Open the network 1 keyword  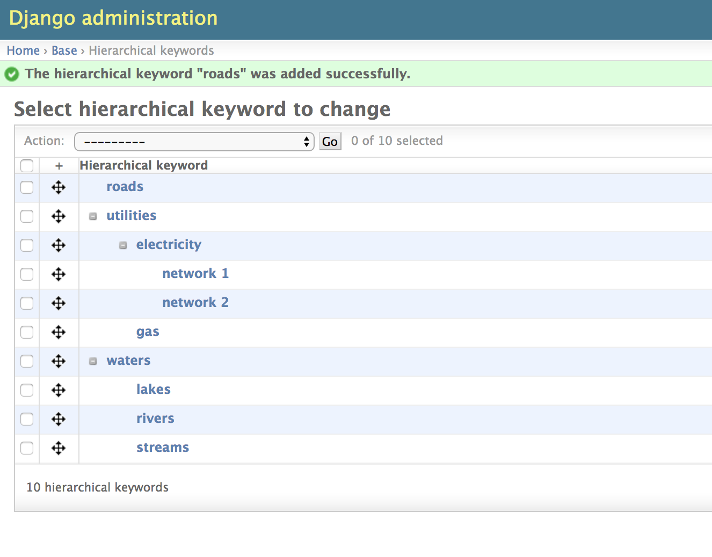pos(195,274)
